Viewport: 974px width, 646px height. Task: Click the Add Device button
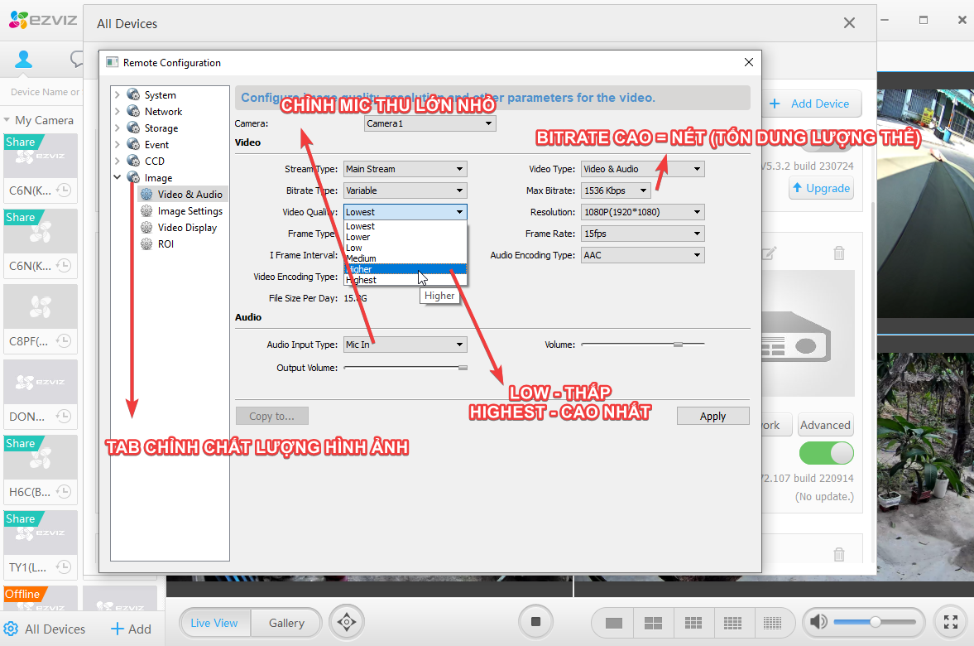click(810, 104)
